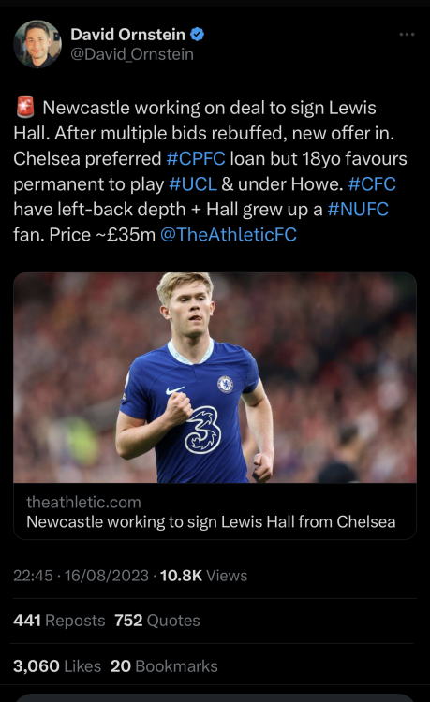Open the #NUFC hashtag
This screenshot has width=430, height=702.
coord(358,209)
